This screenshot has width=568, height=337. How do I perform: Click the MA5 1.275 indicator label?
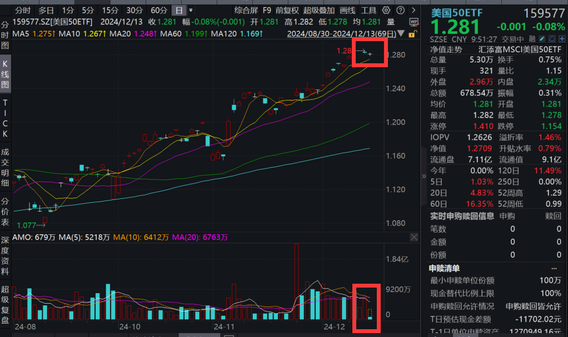coord(34,34)
